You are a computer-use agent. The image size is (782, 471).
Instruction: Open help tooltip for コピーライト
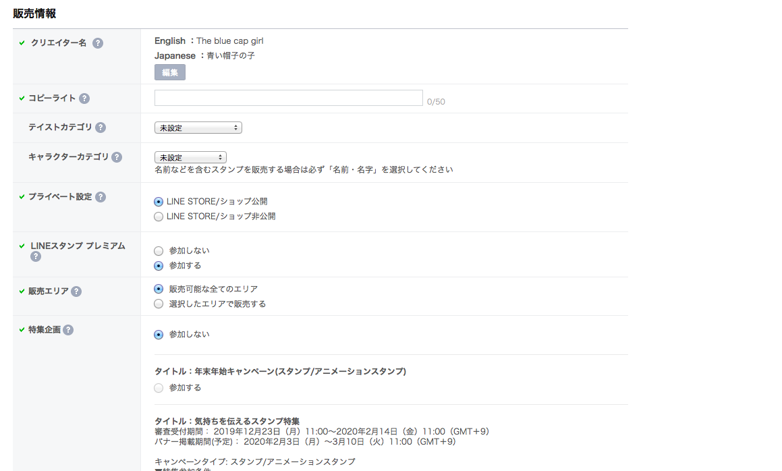click(x=84, y=99)
